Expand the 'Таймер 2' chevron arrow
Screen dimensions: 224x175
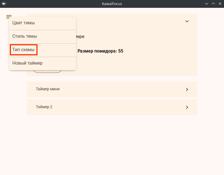187,107
